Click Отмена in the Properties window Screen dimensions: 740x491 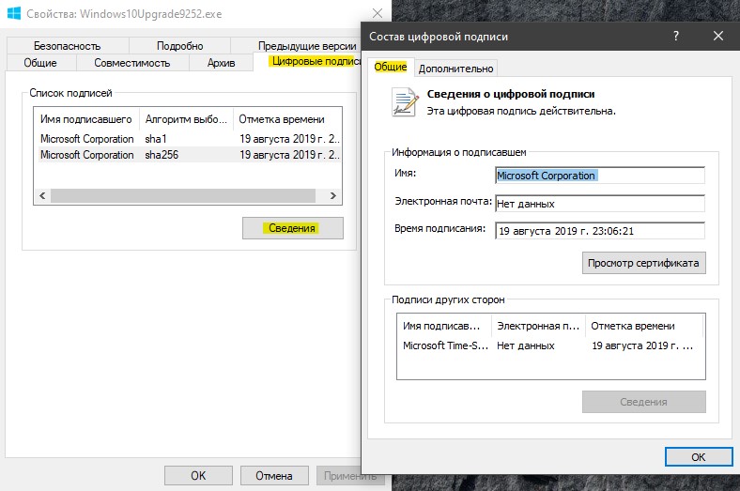[274, 475]
